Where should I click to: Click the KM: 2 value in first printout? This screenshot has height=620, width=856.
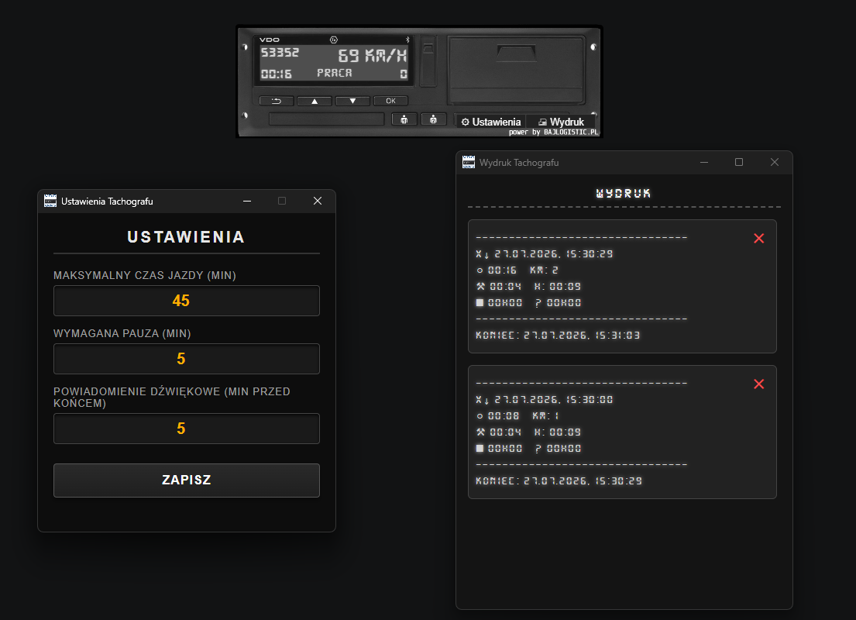544,270
